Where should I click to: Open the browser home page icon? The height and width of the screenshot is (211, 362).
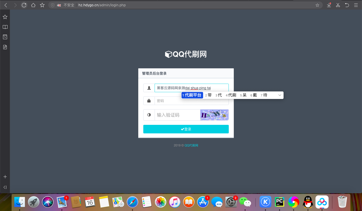(33, 5)
